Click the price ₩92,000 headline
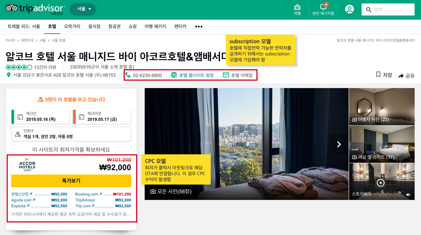This screenshot has width=421, height=235. coord(115,168)
